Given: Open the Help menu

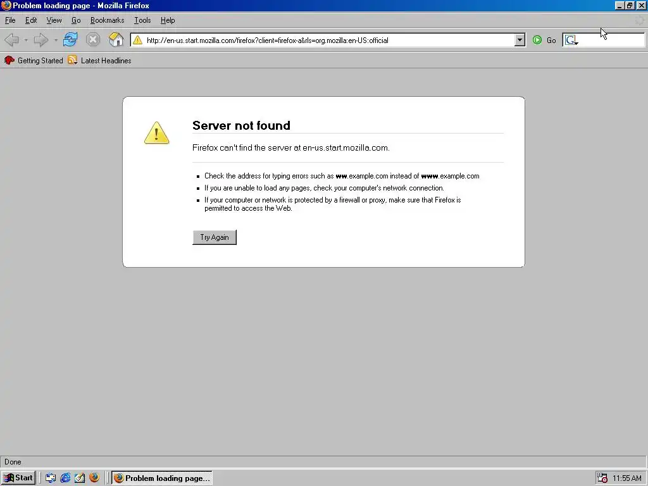Looking at the screenshot, I should pyautogui.click(x=167, y=20).
